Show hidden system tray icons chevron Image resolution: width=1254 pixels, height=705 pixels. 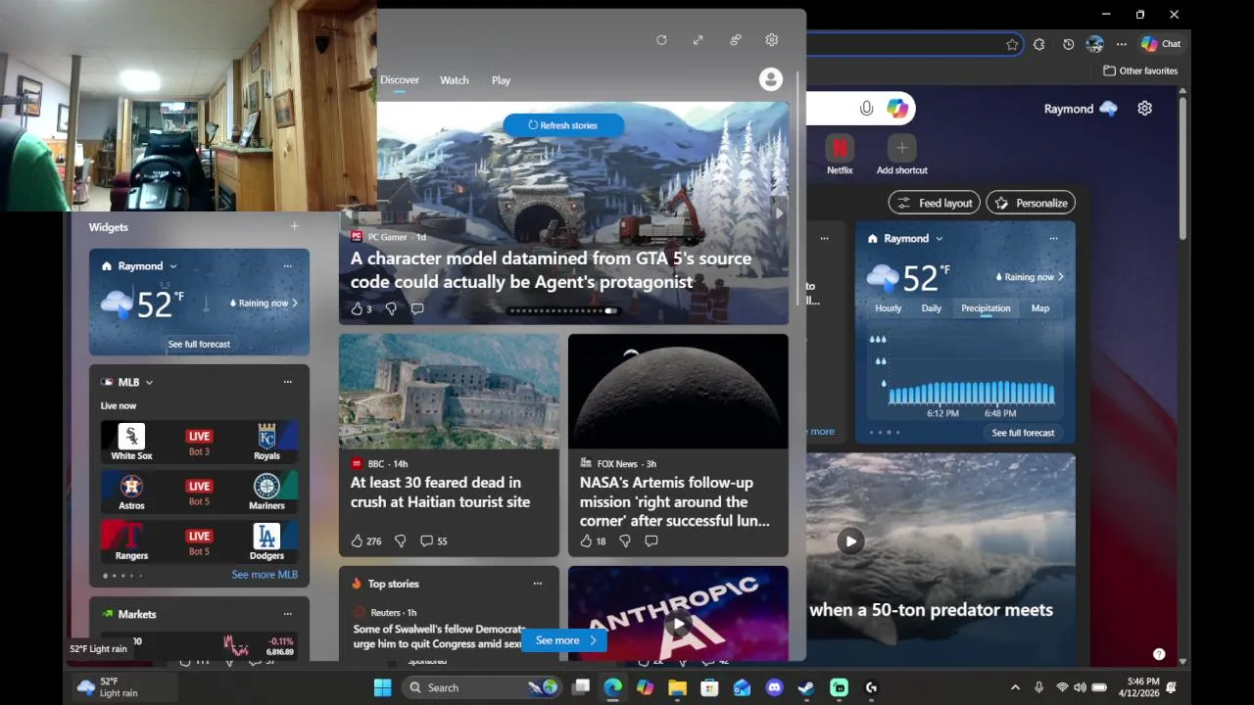click(1015, 687)
